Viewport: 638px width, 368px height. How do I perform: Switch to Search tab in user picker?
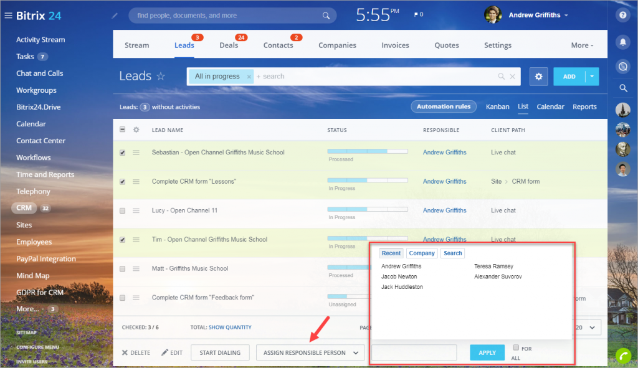452,253
